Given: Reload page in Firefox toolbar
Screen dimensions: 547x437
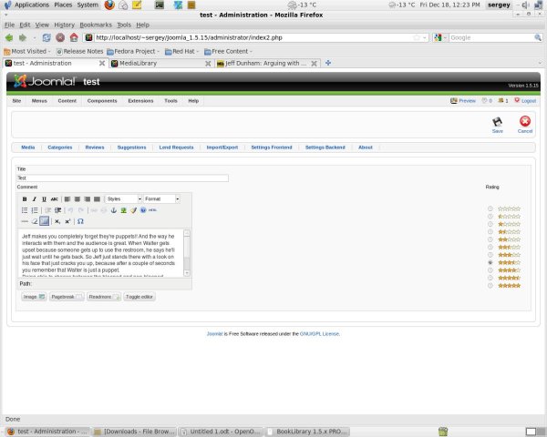Looking at the screenshot, I should click(x=46, y=37).
